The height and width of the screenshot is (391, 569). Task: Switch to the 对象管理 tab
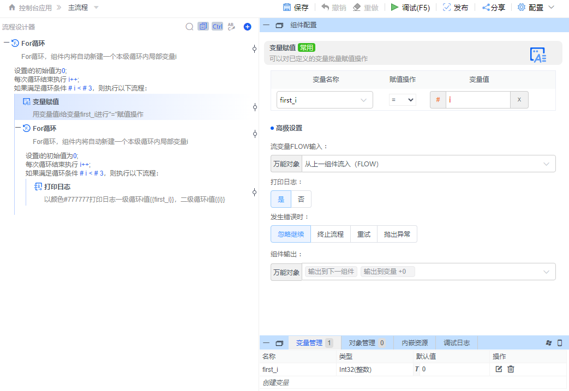coord(367,343)
